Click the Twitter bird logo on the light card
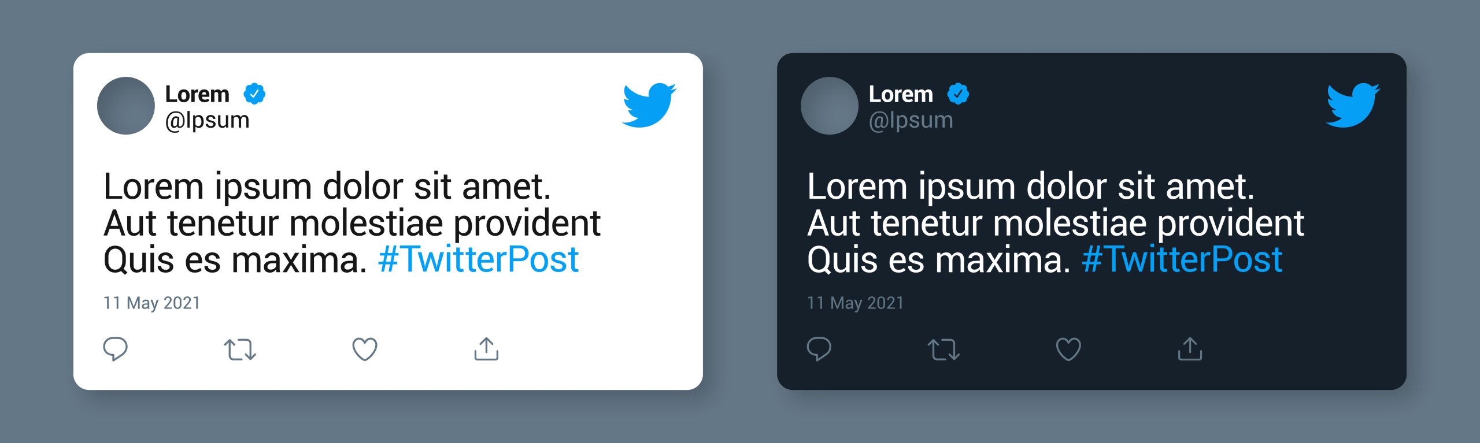Screen dimensions: 1480x443 (649, 105)
